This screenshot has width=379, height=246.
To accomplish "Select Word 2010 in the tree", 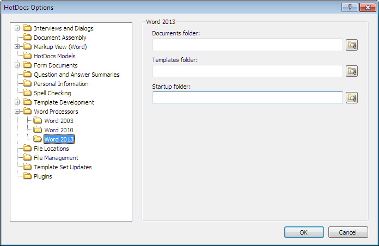I will [58, 130].
